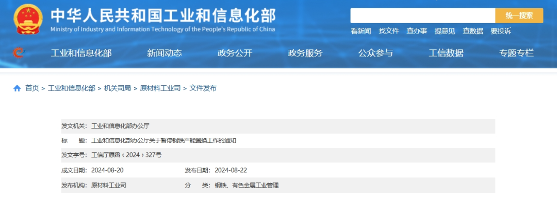Image resolution: width=557 pixels, height=201 pixels.
Task: Click publishing agency value 原材料工业司
Action: (109, 185)
